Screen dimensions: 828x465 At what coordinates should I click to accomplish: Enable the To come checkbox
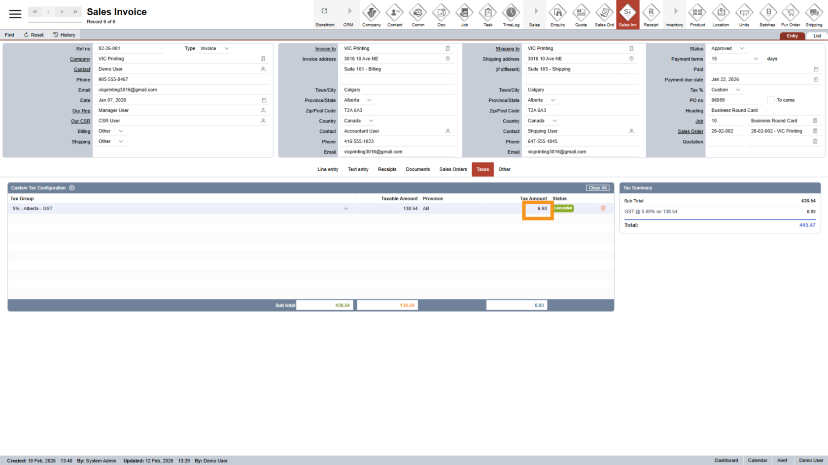(770, 100)
